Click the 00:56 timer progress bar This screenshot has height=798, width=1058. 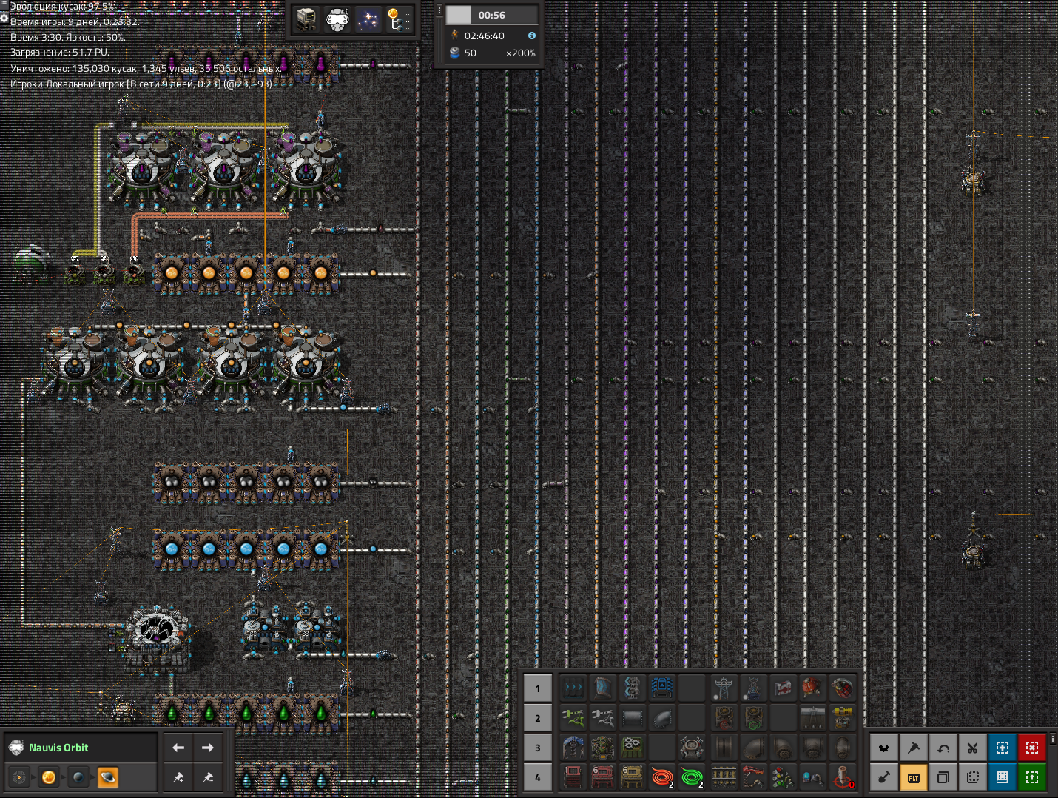(492, 15)
